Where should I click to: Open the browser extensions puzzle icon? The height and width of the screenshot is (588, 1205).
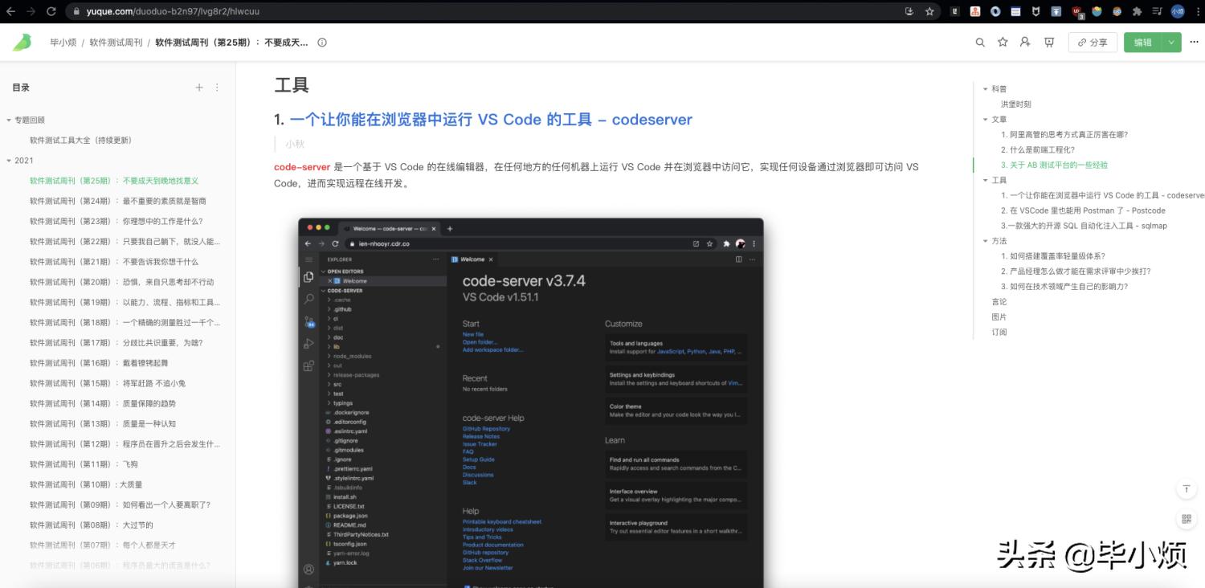(1137, 11)
